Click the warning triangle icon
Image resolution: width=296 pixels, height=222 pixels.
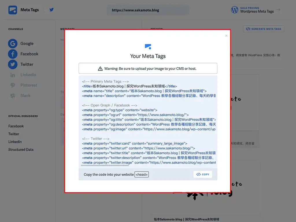click(x=100, y=69)
